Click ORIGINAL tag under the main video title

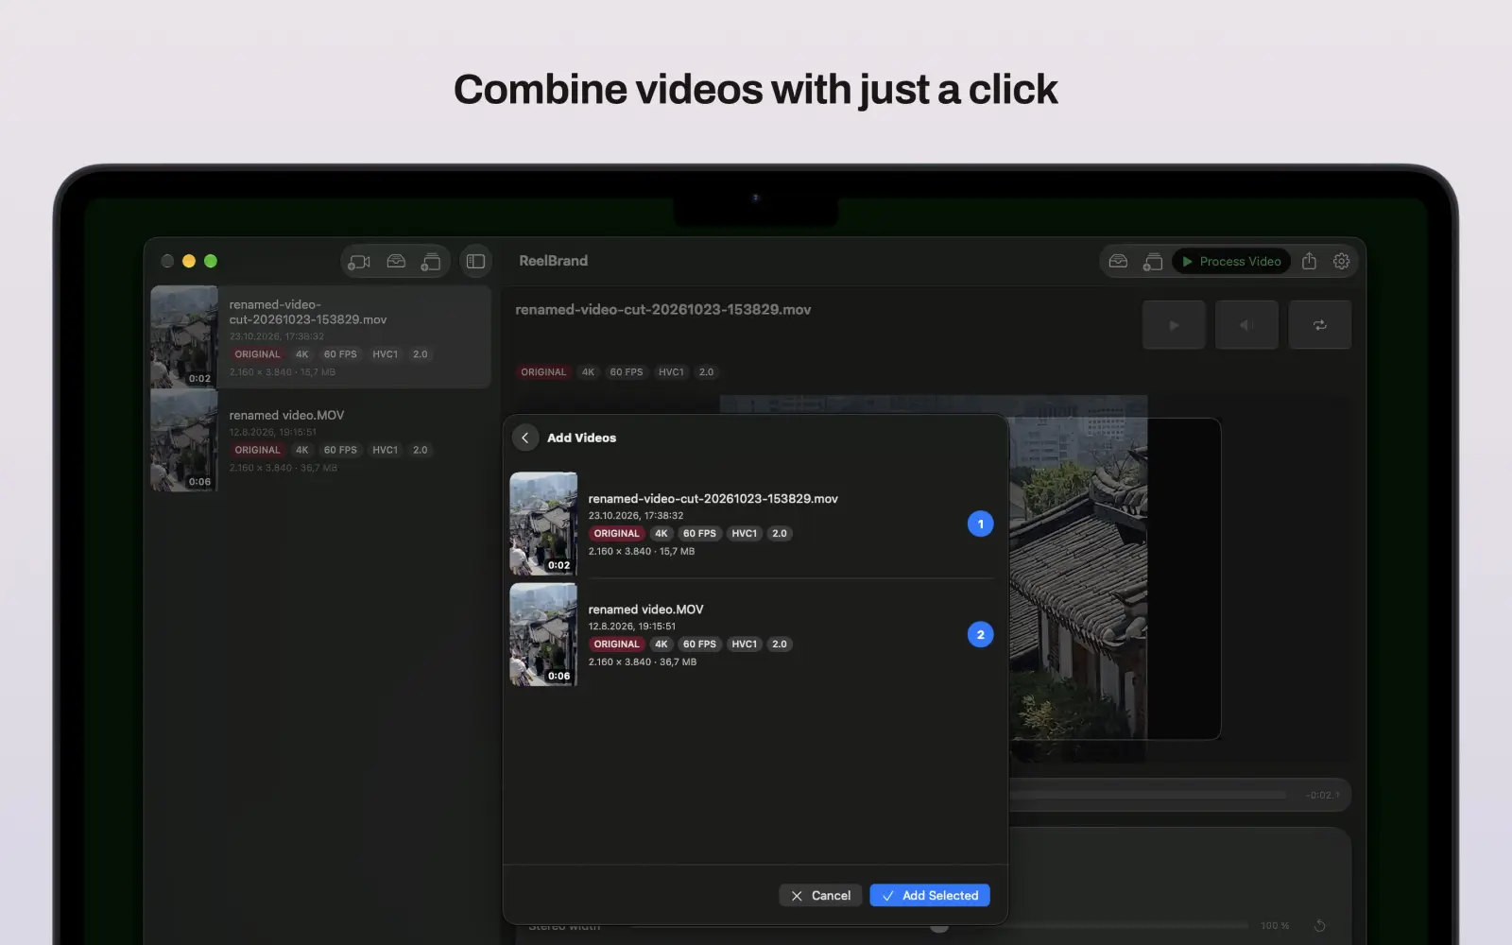(543, 372)
